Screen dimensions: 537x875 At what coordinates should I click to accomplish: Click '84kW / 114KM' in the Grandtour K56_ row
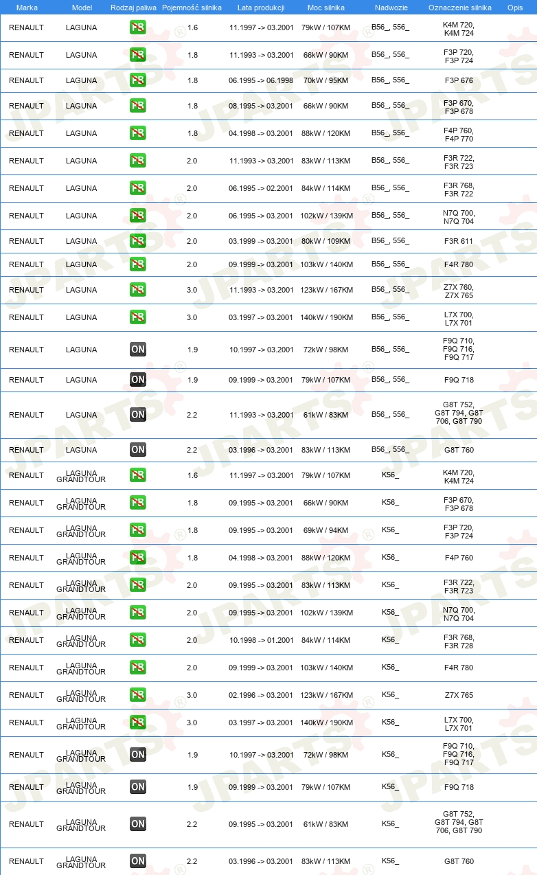tap(326, 640)
